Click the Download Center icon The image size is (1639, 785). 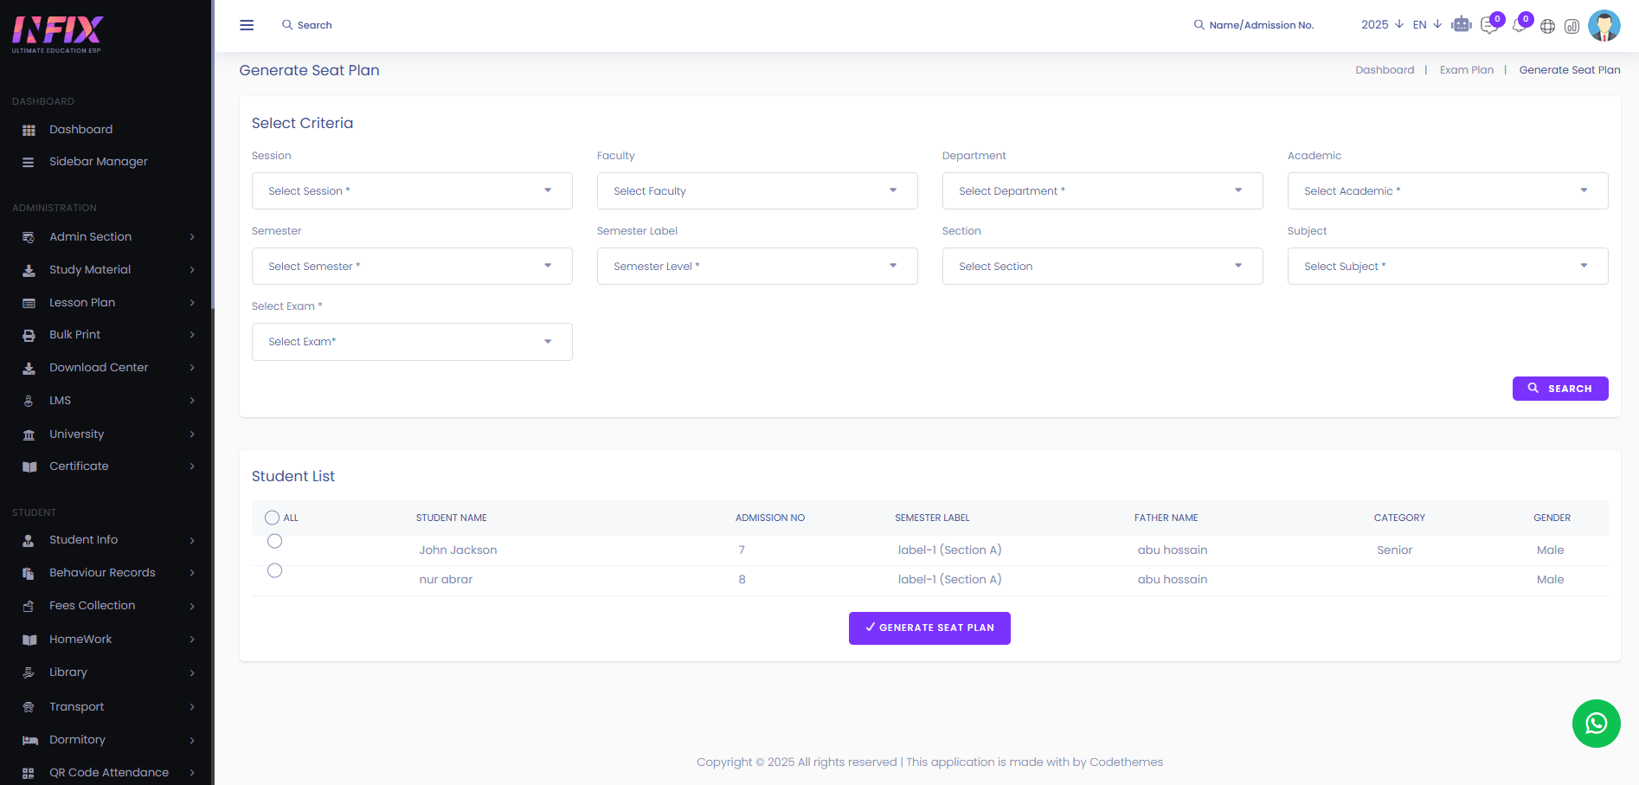point(29,368)
